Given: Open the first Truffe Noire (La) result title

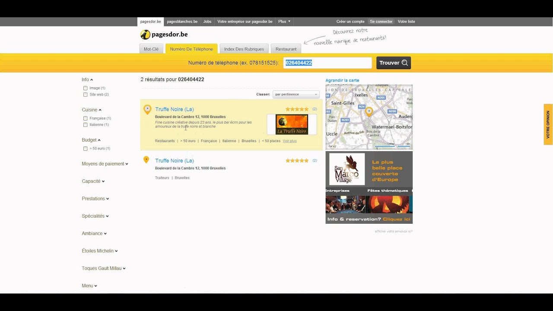Looking at the screenshot, I should coord(175,109).
